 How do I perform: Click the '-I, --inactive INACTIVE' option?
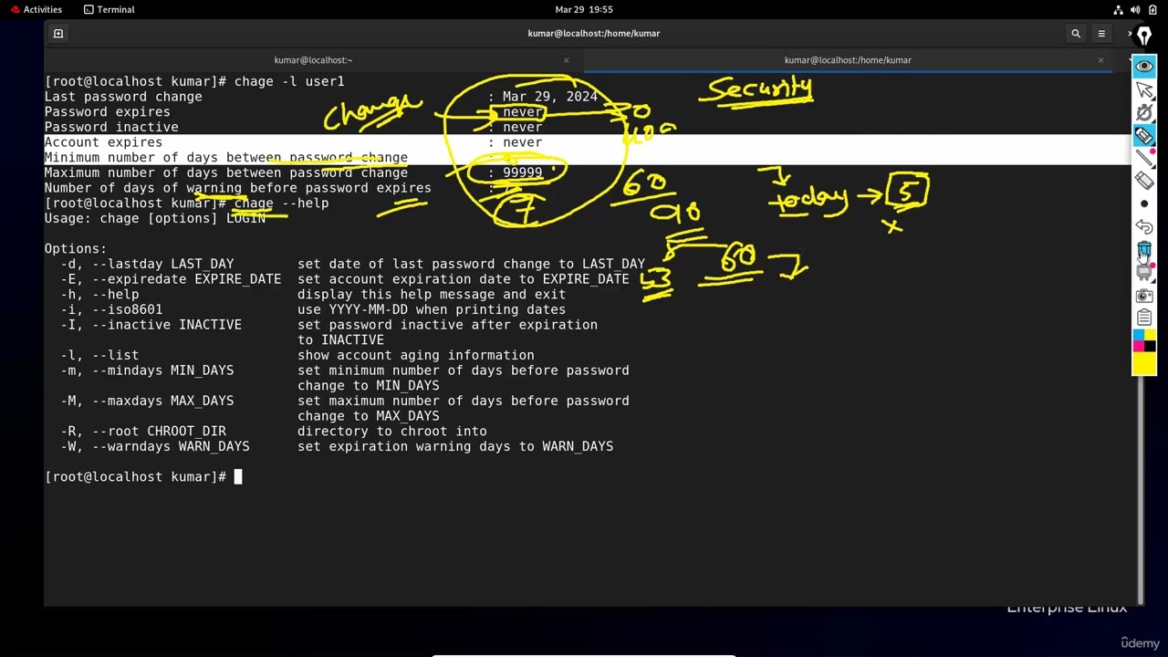click(151, 325)
